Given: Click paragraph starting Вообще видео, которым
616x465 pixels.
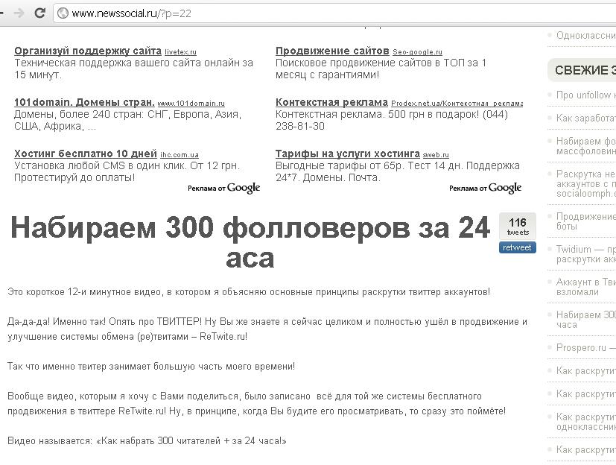Looking at the screenshot, I should tap(256, 404).
